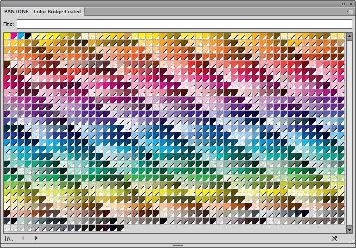Pick the process black swatch beside cyan
Image resolution: width=356 pixels, height=248 pixels.
[28, 36]
